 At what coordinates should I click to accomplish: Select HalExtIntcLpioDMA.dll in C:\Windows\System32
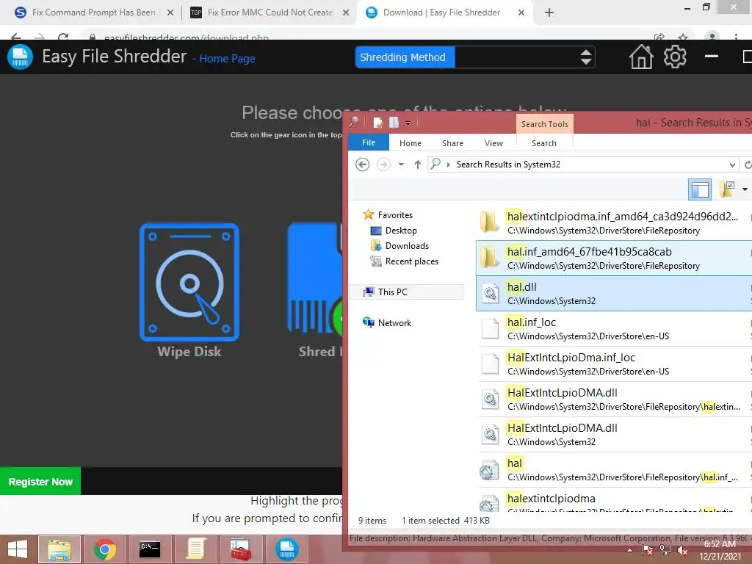pyautogui.click(x=613, y=435)
